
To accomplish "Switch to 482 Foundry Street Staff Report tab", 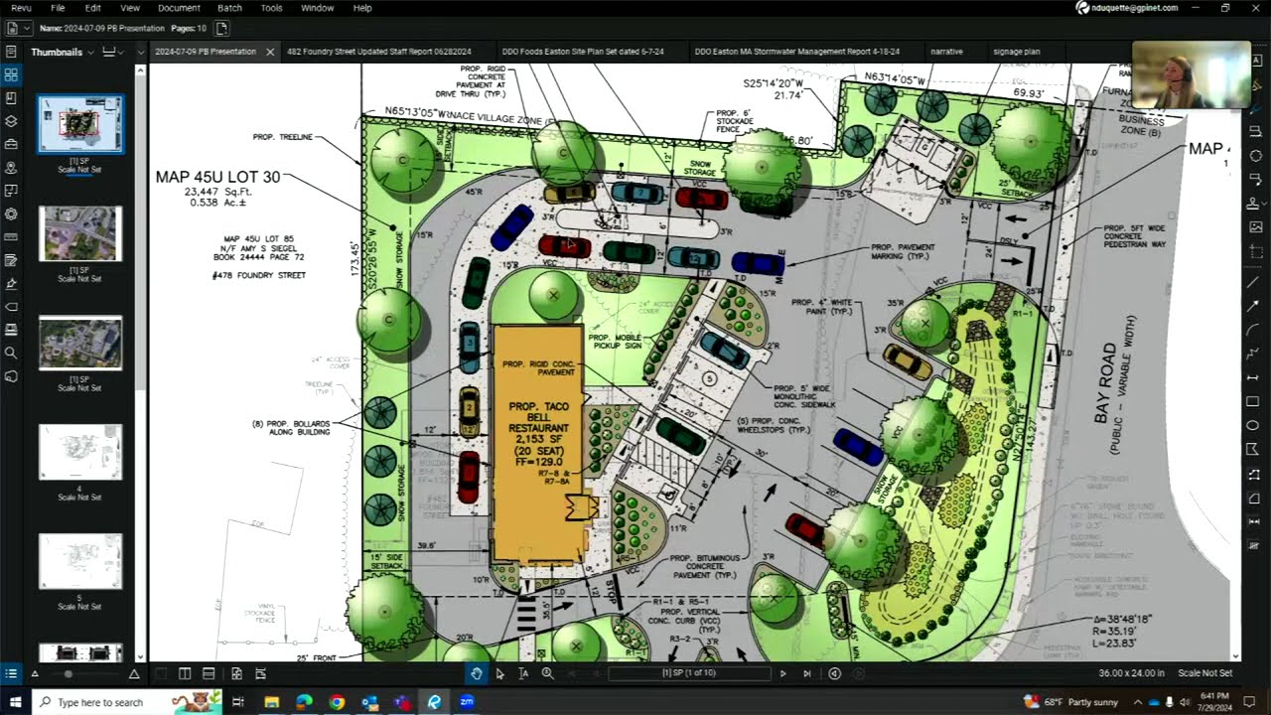I will [378, 52].
